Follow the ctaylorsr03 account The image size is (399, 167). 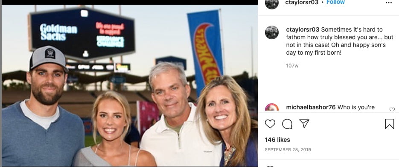(x=335, y=2)
